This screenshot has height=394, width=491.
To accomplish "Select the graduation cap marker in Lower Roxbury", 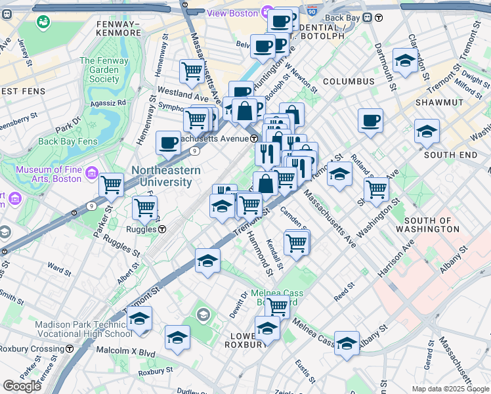I will [x=267, y=328].
